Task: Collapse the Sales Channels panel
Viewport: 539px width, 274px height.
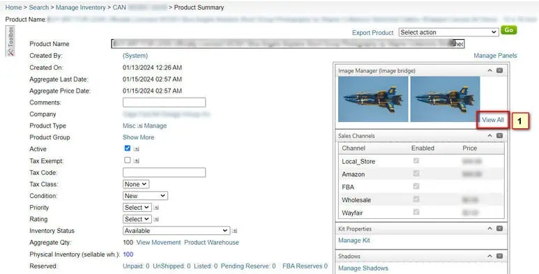Action: point(490,136)
